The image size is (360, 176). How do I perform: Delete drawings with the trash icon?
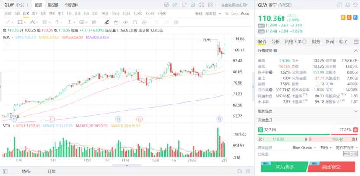pyautogui.click(x=176, y=22)
